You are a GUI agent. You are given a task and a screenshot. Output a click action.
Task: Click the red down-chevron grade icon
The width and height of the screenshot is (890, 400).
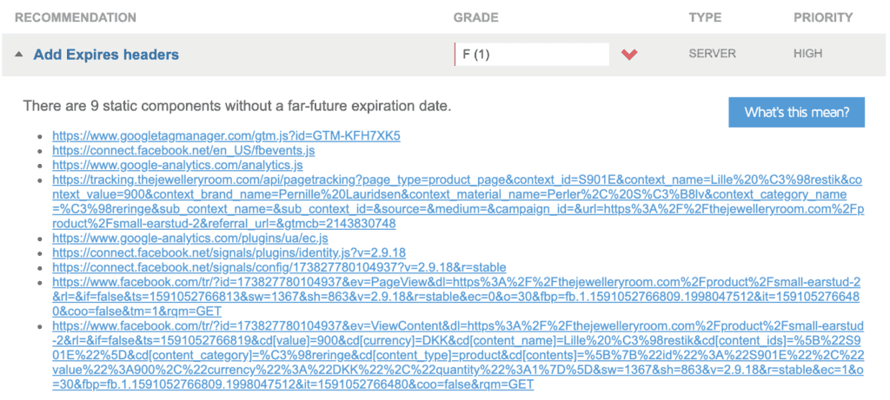(x=629, y=55)
